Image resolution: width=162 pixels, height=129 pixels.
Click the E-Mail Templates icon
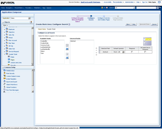point(5,79)
